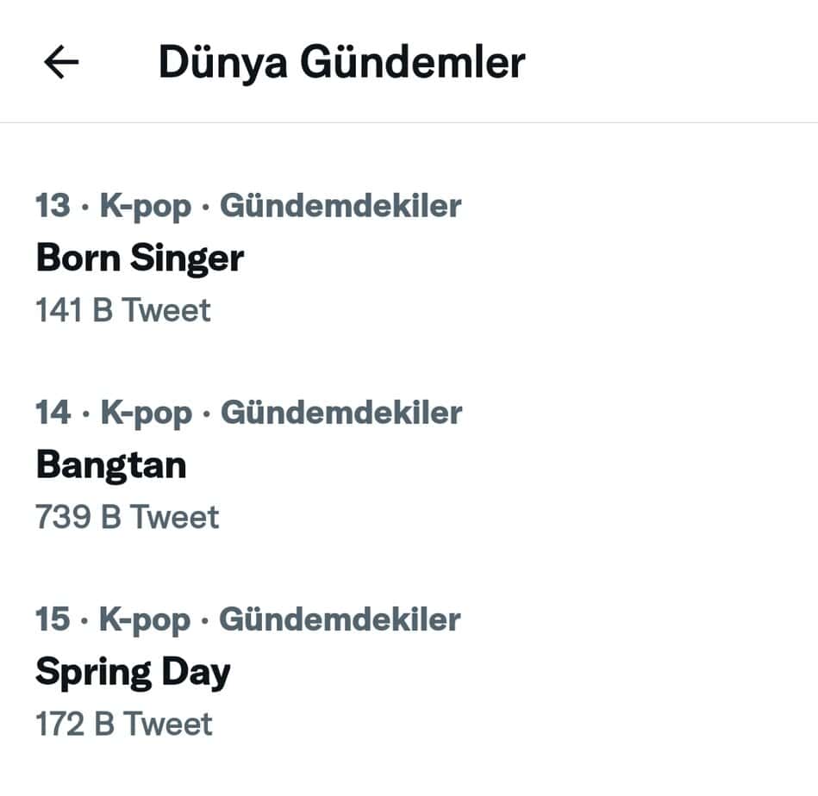Select the K-pop label above Spring Day

[145, 619]
